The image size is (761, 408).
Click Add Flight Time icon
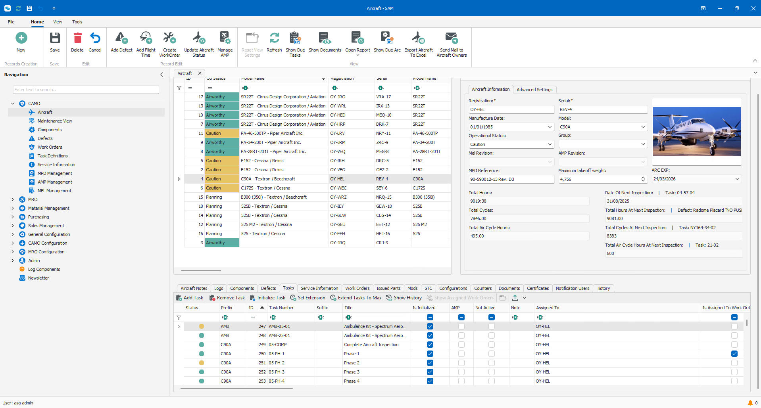point(146,38)
